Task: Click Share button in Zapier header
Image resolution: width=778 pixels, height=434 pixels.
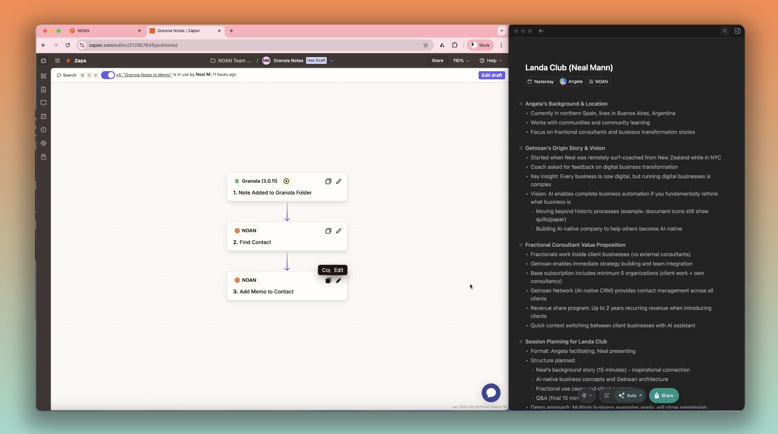Action: tap(438, 61)
